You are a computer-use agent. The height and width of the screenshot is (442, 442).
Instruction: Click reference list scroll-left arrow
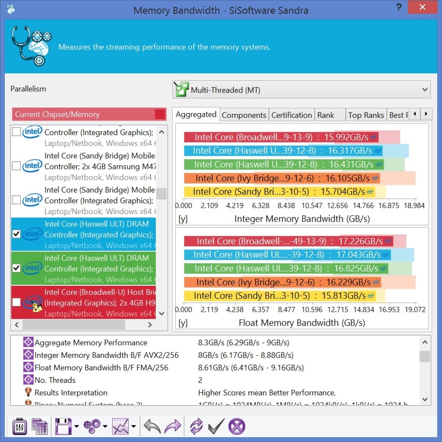click(17, 325)
